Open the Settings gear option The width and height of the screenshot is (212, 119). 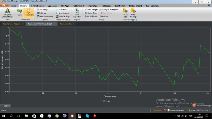tap(41, 13)
